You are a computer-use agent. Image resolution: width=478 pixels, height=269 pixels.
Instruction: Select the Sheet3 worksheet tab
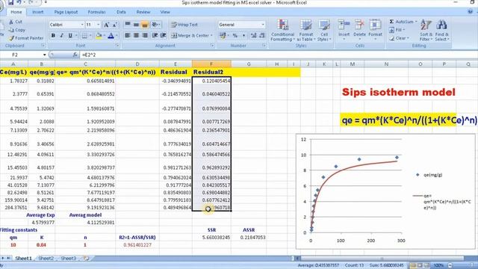(68, 258)
